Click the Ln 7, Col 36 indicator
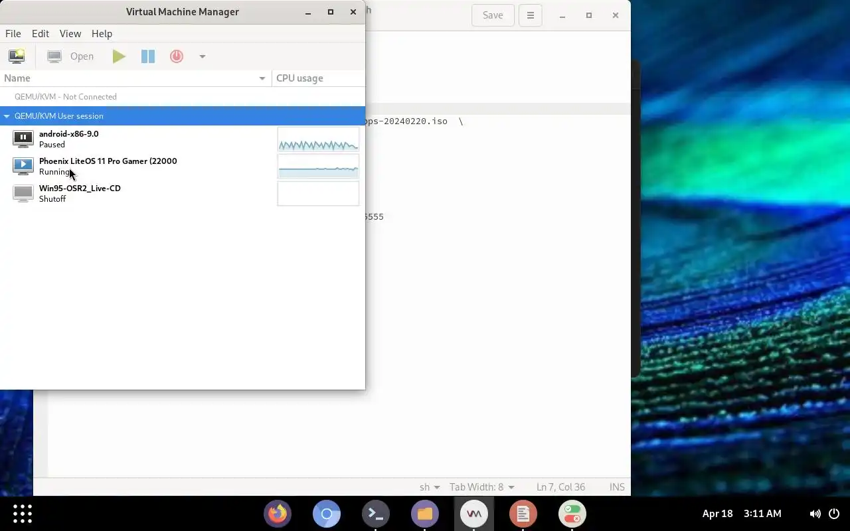This screenshot has width=850, height=531. point(560,487)
